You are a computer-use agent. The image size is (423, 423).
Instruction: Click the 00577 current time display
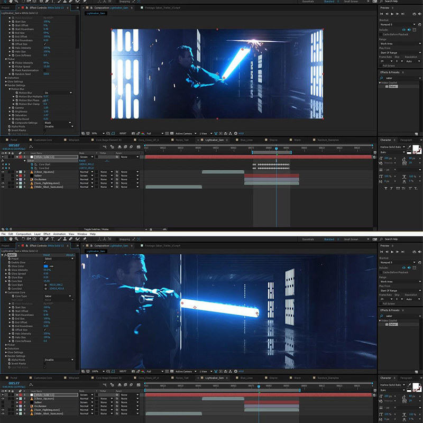tap(14, 383)
